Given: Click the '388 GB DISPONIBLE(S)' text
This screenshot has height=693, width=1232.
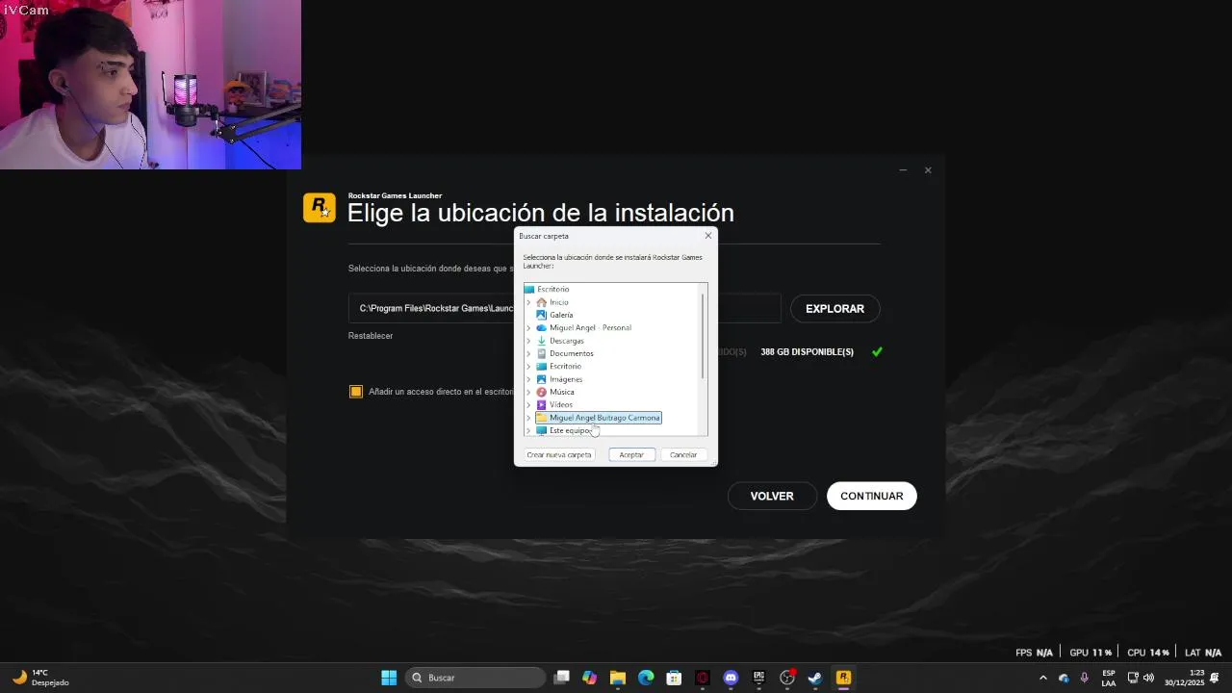Looking at the screenshot, I should 807,352.
